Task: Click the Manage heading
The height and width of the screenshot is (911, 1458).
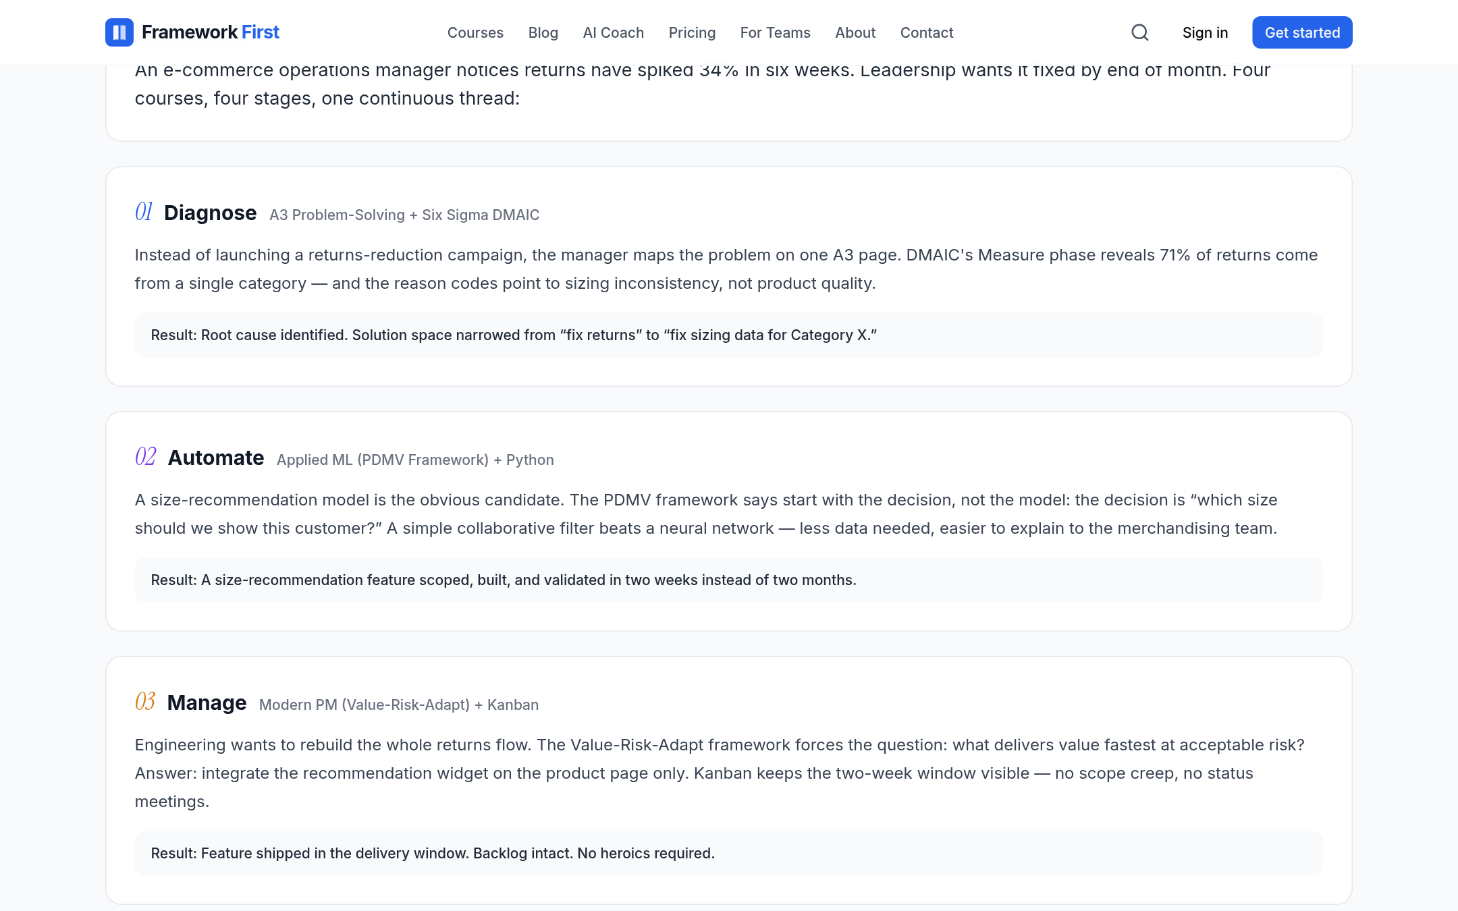Action: (207, 702)
